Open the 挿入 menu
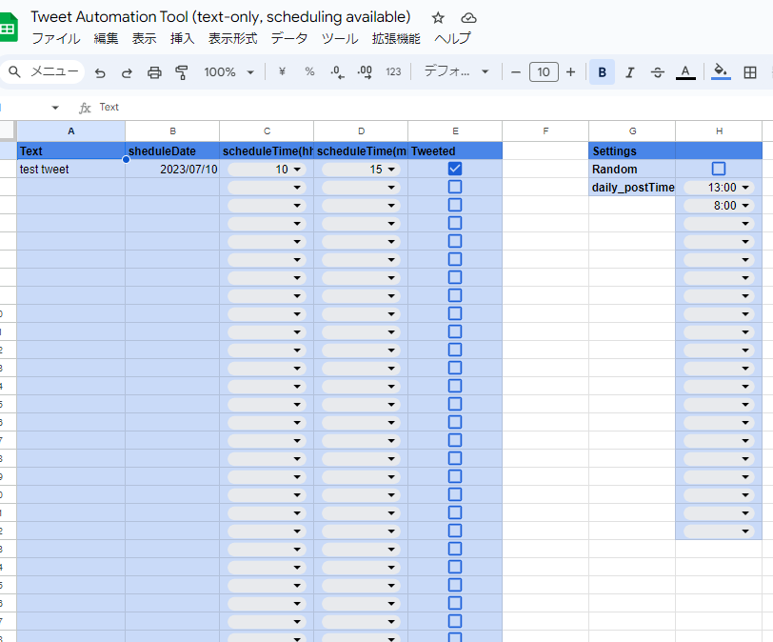This screenshot has height=642, width=773. click(x=183, y=38)
